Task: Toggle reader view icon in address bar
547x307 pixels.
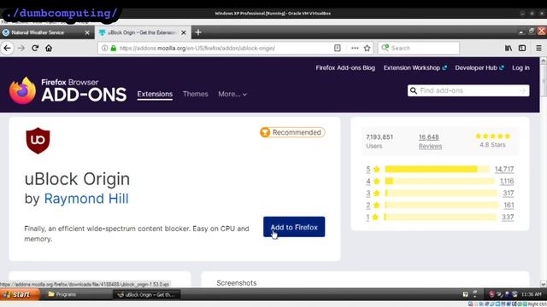Action: [337, 48]
